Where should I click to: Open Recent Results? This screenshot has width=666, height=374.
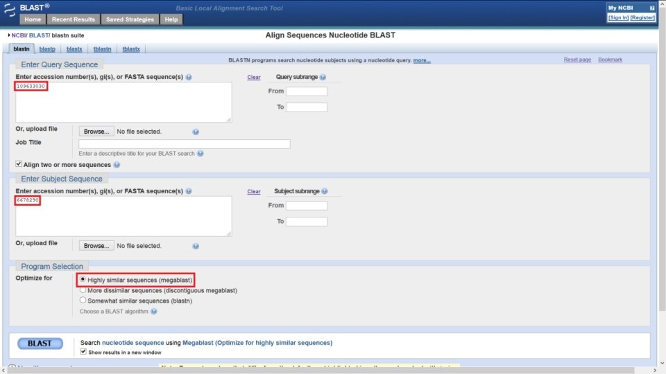(74, 19)
